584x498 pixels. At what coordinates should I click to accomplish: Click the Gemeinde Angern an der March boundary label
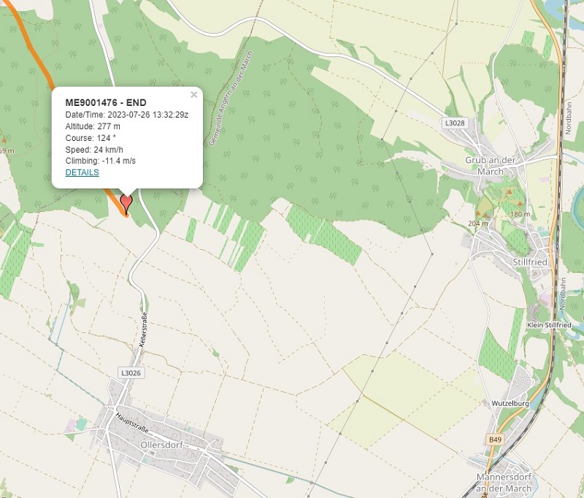coord(230,99)
